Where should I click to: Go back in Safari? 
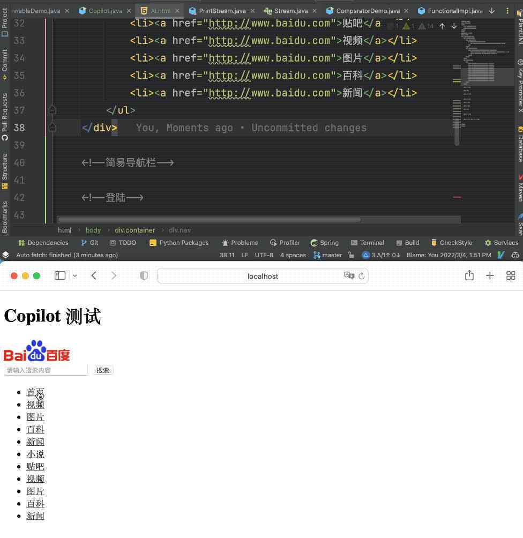coord(94,275)
